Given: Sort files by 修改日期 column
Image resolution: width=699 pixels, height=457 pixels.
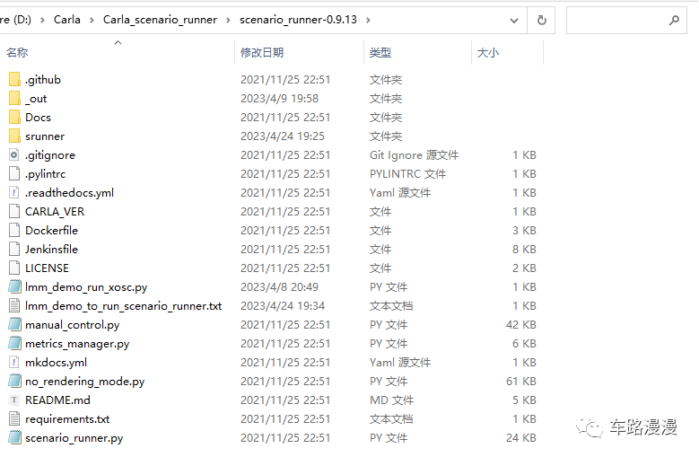Looking at the screenshot, I should (262, 53).
